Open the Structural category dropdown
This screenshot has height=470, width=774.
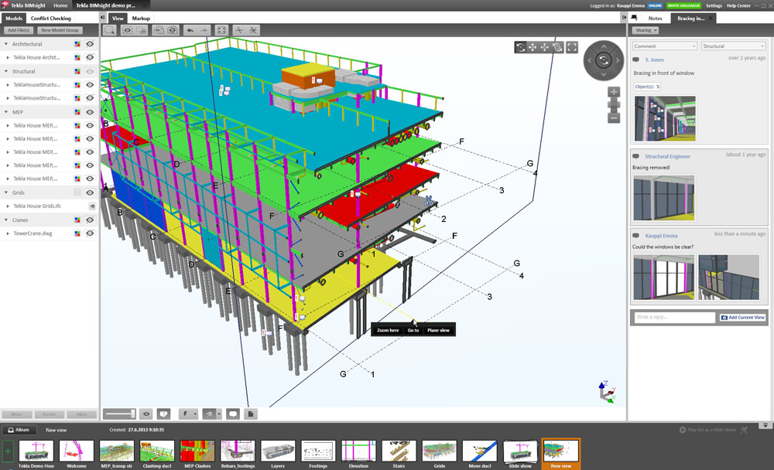click(733, 46)
